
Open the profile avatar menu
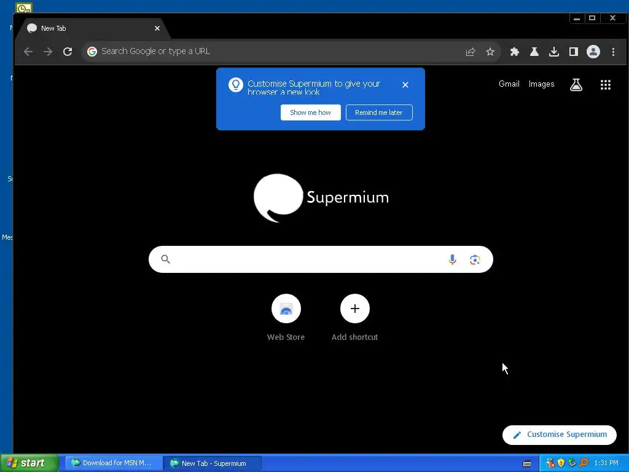coord(593,52)
